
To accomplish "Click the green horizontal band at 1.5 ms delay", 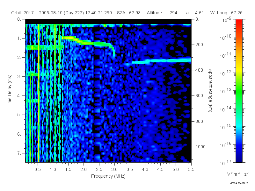I will tap(45, 47).
